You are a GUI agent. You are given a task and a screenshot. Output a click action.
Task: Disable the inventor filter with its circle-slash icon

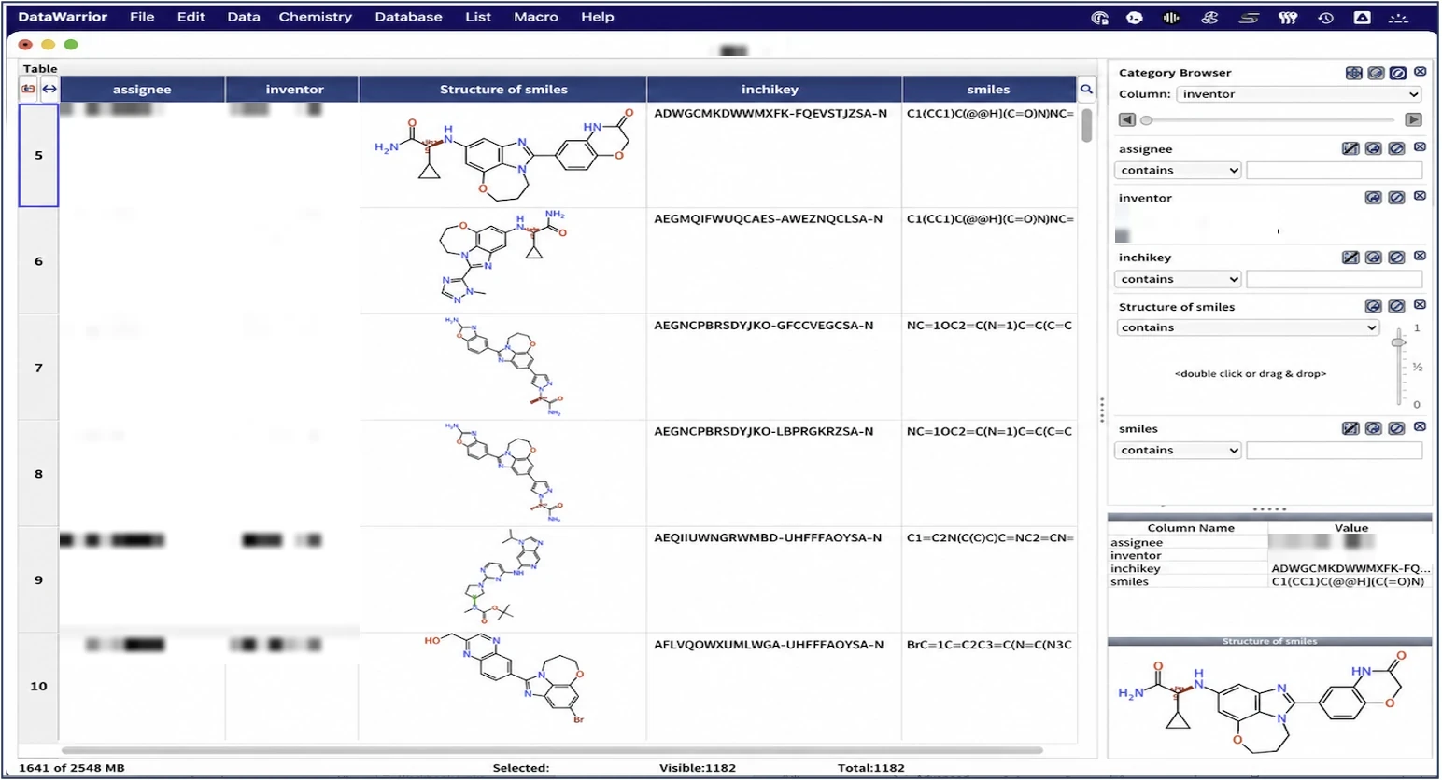(1396, 198)
